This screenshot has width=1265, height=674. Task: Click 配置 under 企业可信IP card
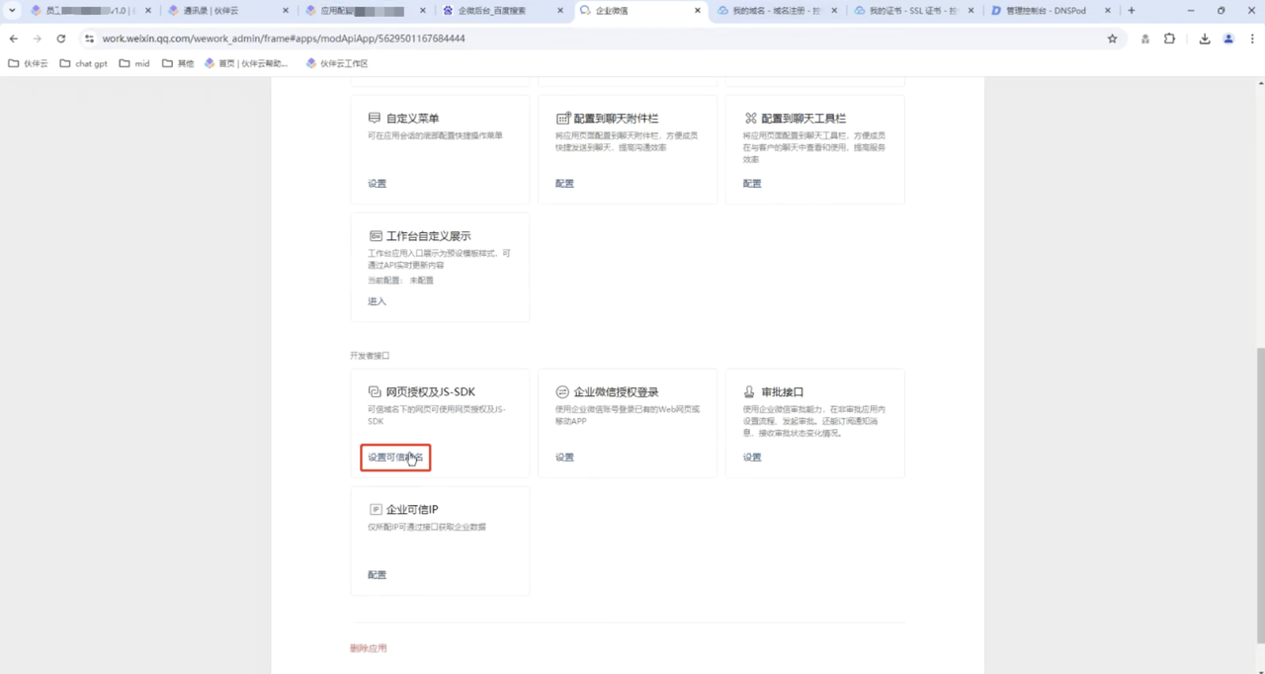point(377,575)
